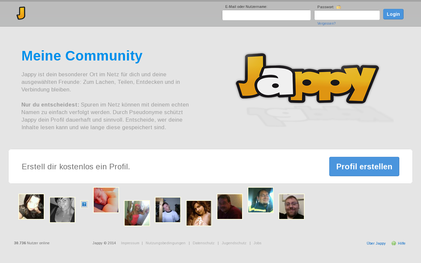Click the 30.736 Nutzer online text

(x=32, y=243)
